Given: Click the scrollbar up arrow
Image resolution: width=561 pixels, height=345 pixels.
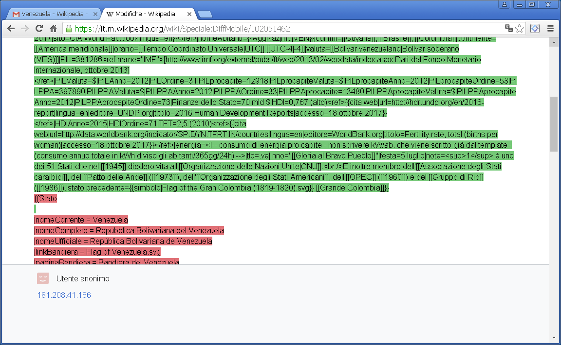Looking at the screenshot, I should [x=554, y=42].
